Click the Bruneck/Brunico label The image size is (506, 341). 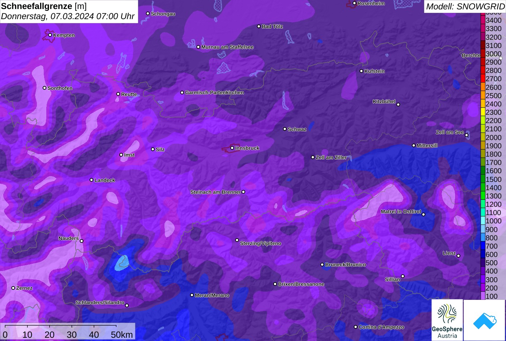[346, 265]
